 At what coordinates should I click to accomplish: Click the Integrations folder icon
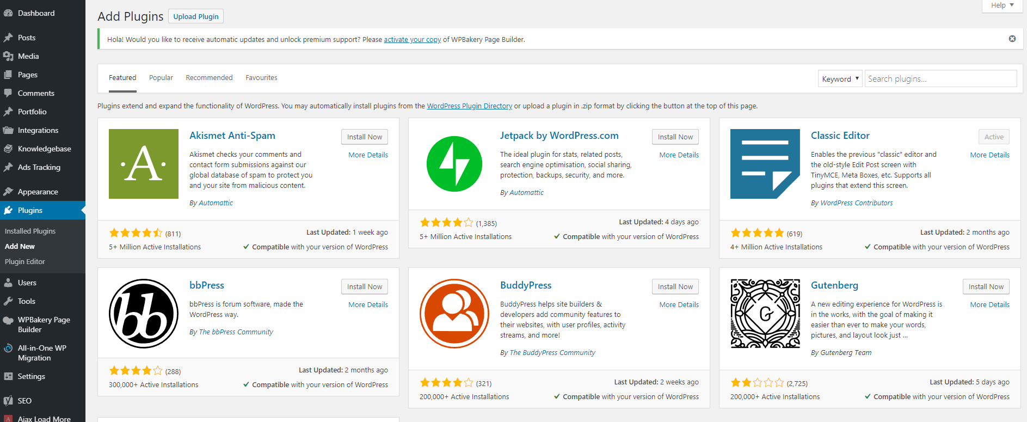click(8, 130)
